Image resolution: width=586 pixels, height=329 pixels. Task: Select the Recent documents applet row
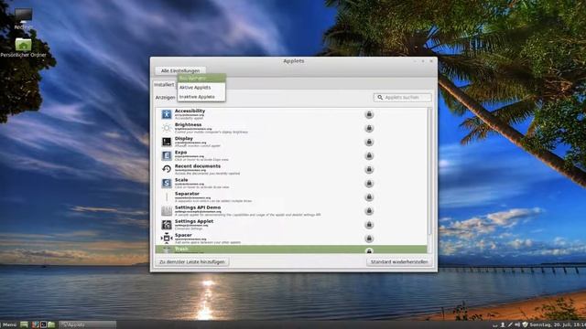pos(291,169)
